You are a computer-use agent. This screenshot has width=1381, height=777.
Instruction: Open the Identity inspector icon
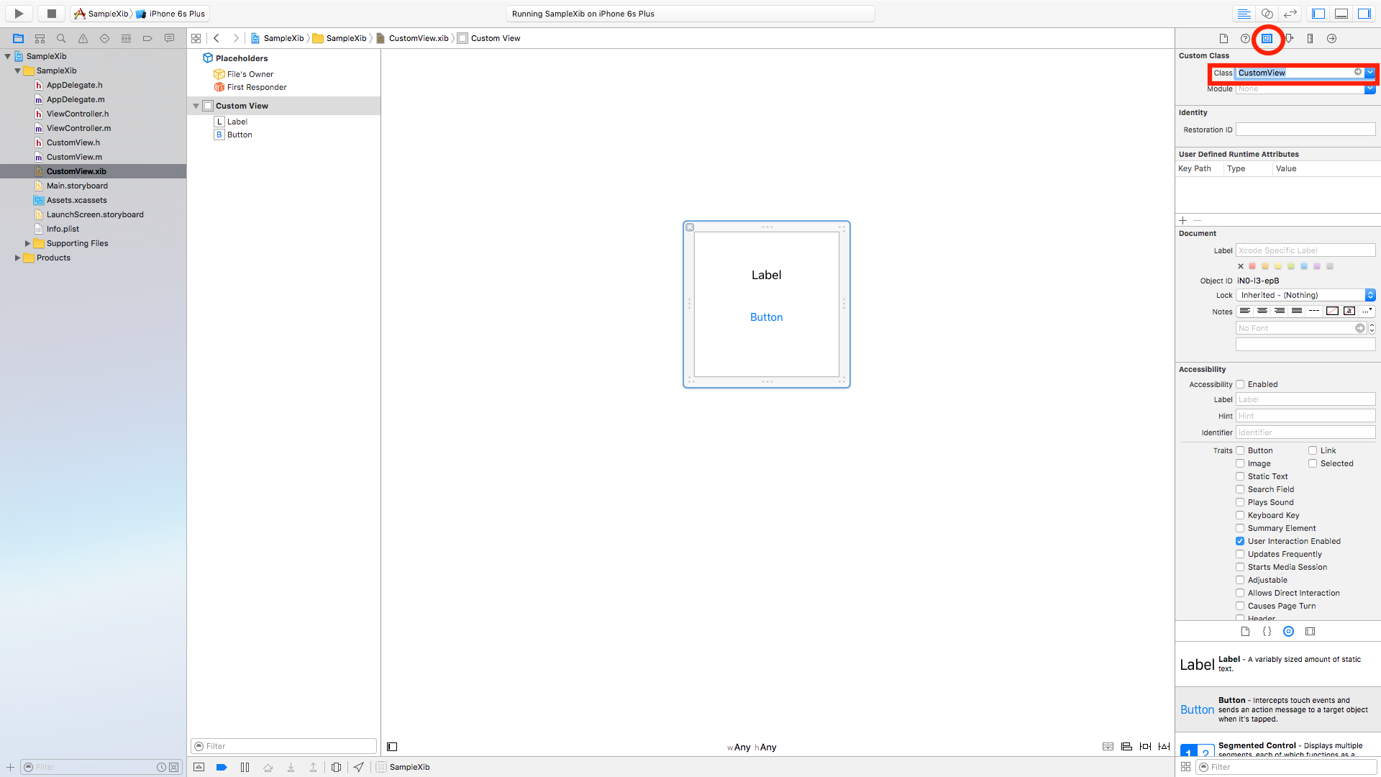[x=1268, y=39]
